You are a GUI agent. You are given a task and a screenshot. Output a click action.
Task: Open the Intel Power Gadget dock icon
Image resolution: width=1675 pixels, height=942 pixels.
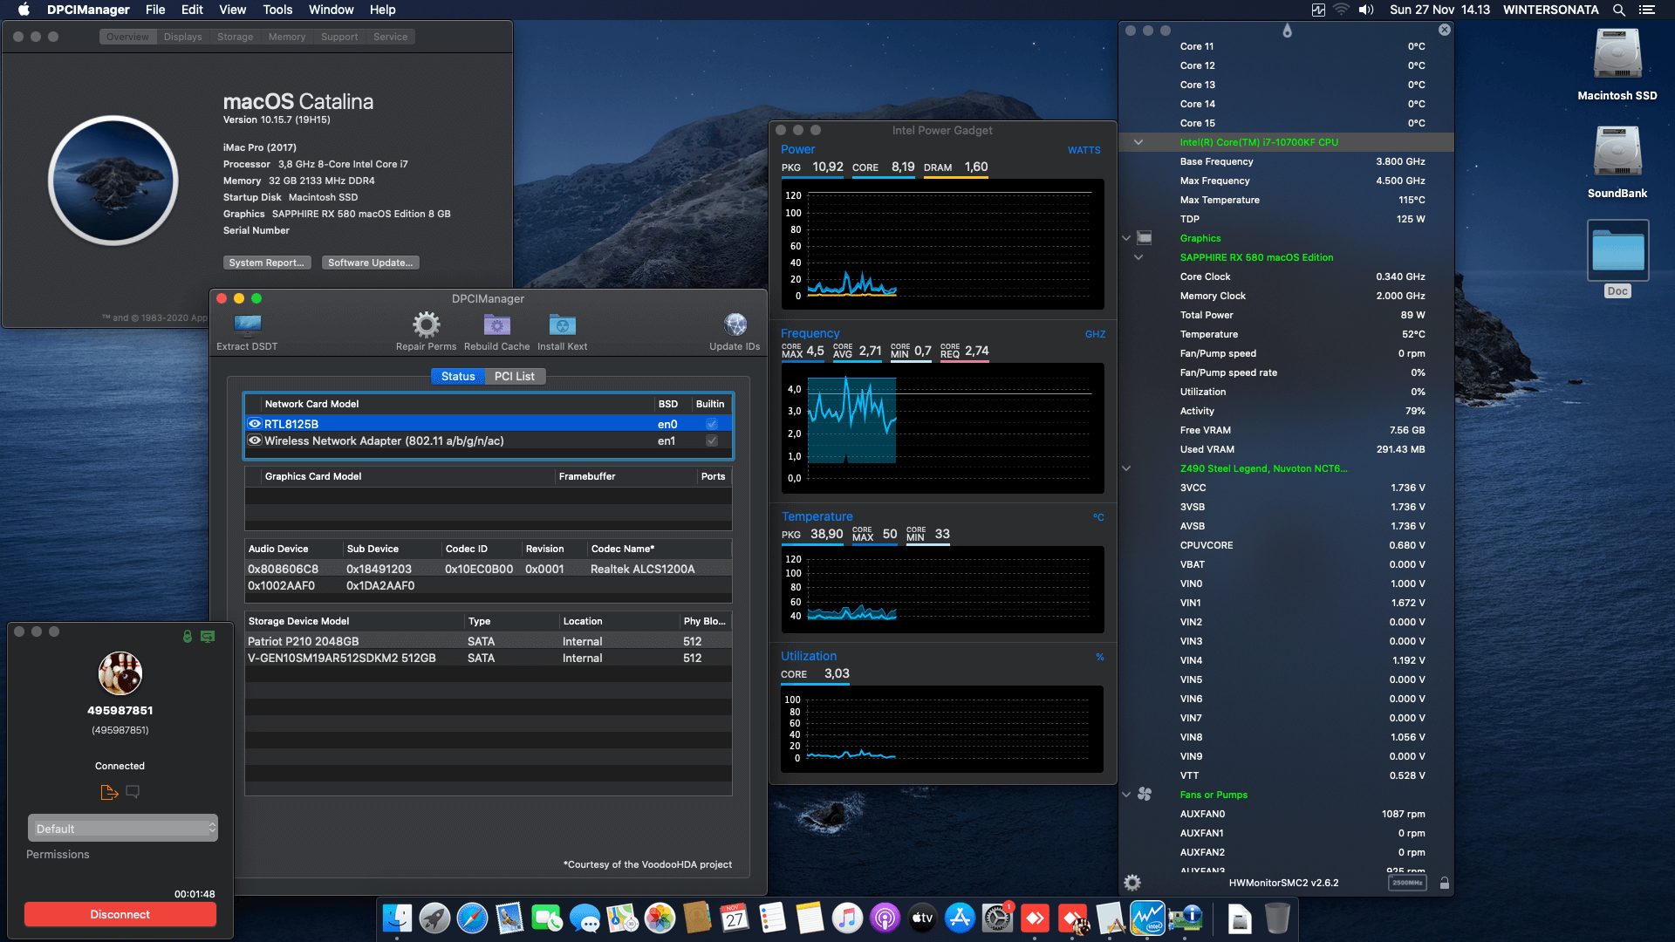[1147, 918]
